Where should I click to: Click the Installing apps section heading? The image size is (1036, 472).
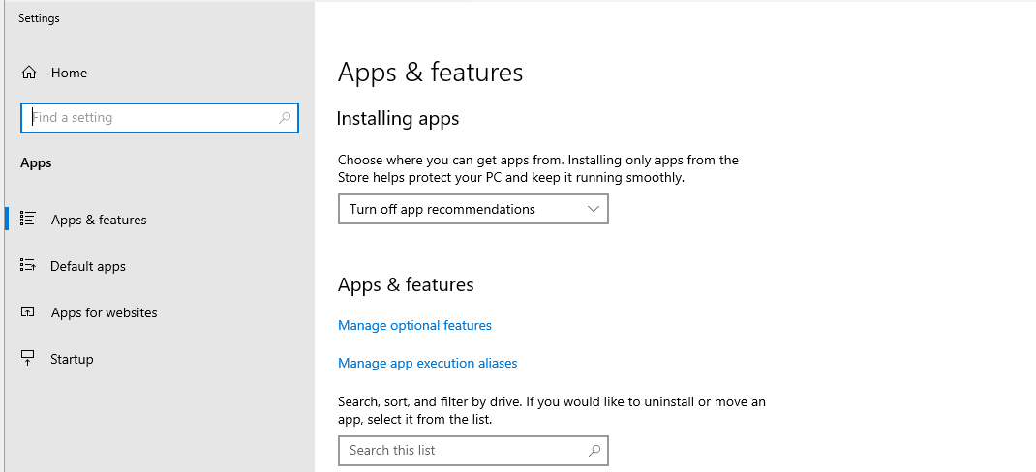[x=397, y=119]
